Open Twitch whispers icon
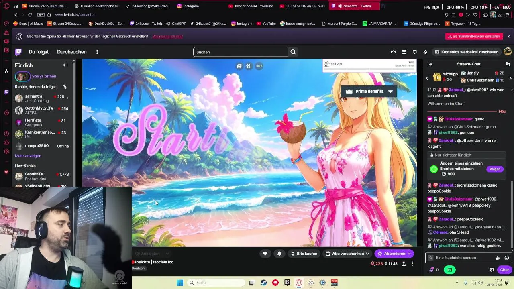 pyautogui.click(x=414, y=52)
